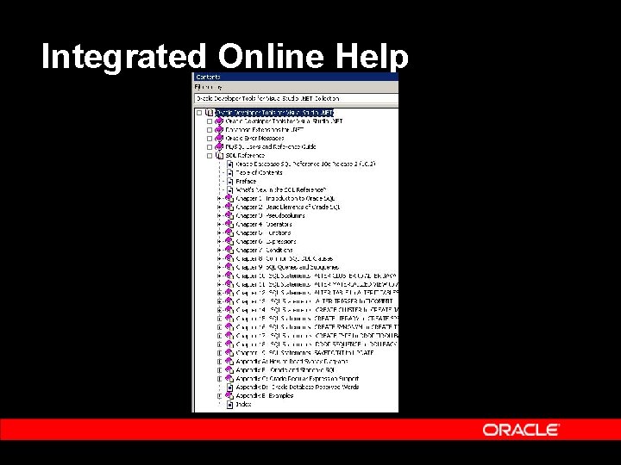Click the book icon of Appendix A
This screenshot has width=621, height=465.
point(229,362)
